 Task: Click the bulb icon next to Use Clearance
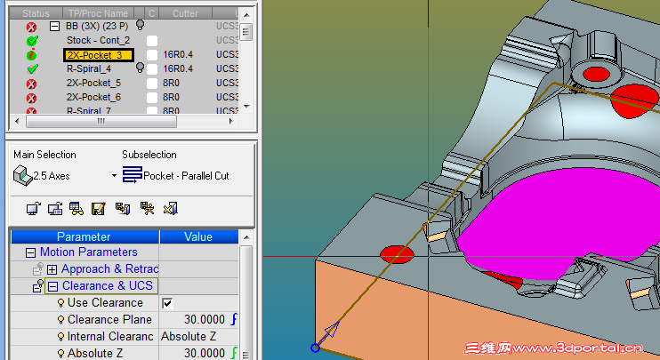pos(61,303)
